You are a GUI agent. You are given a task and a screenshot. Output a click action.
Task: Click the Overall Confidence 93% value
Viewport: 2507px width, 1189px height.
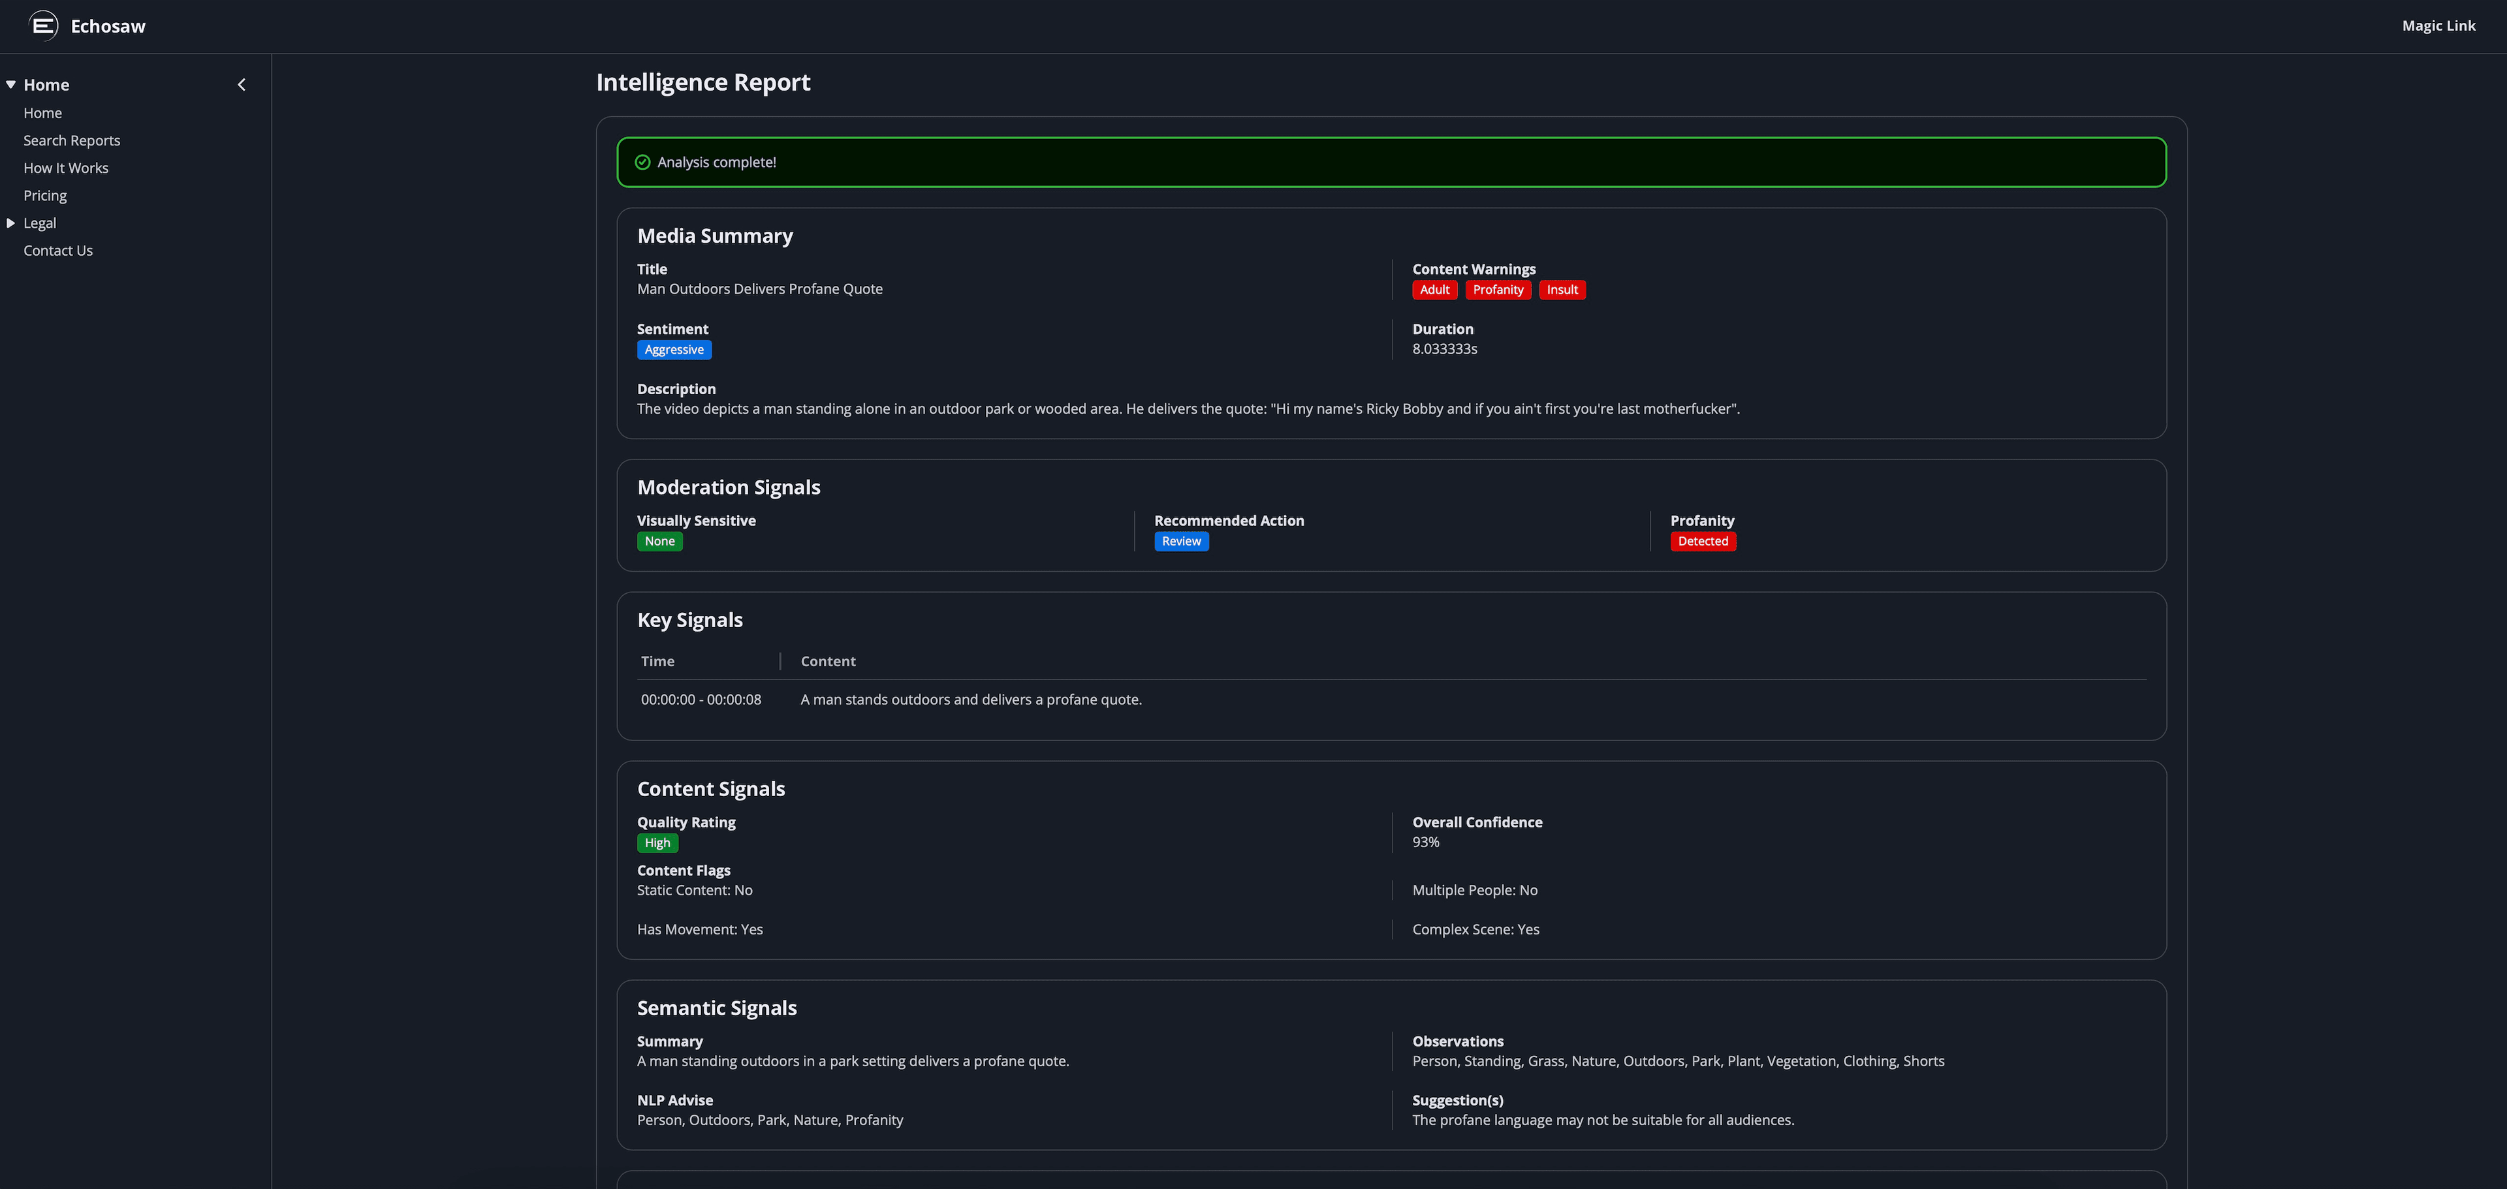click(x=1426, y=842)
